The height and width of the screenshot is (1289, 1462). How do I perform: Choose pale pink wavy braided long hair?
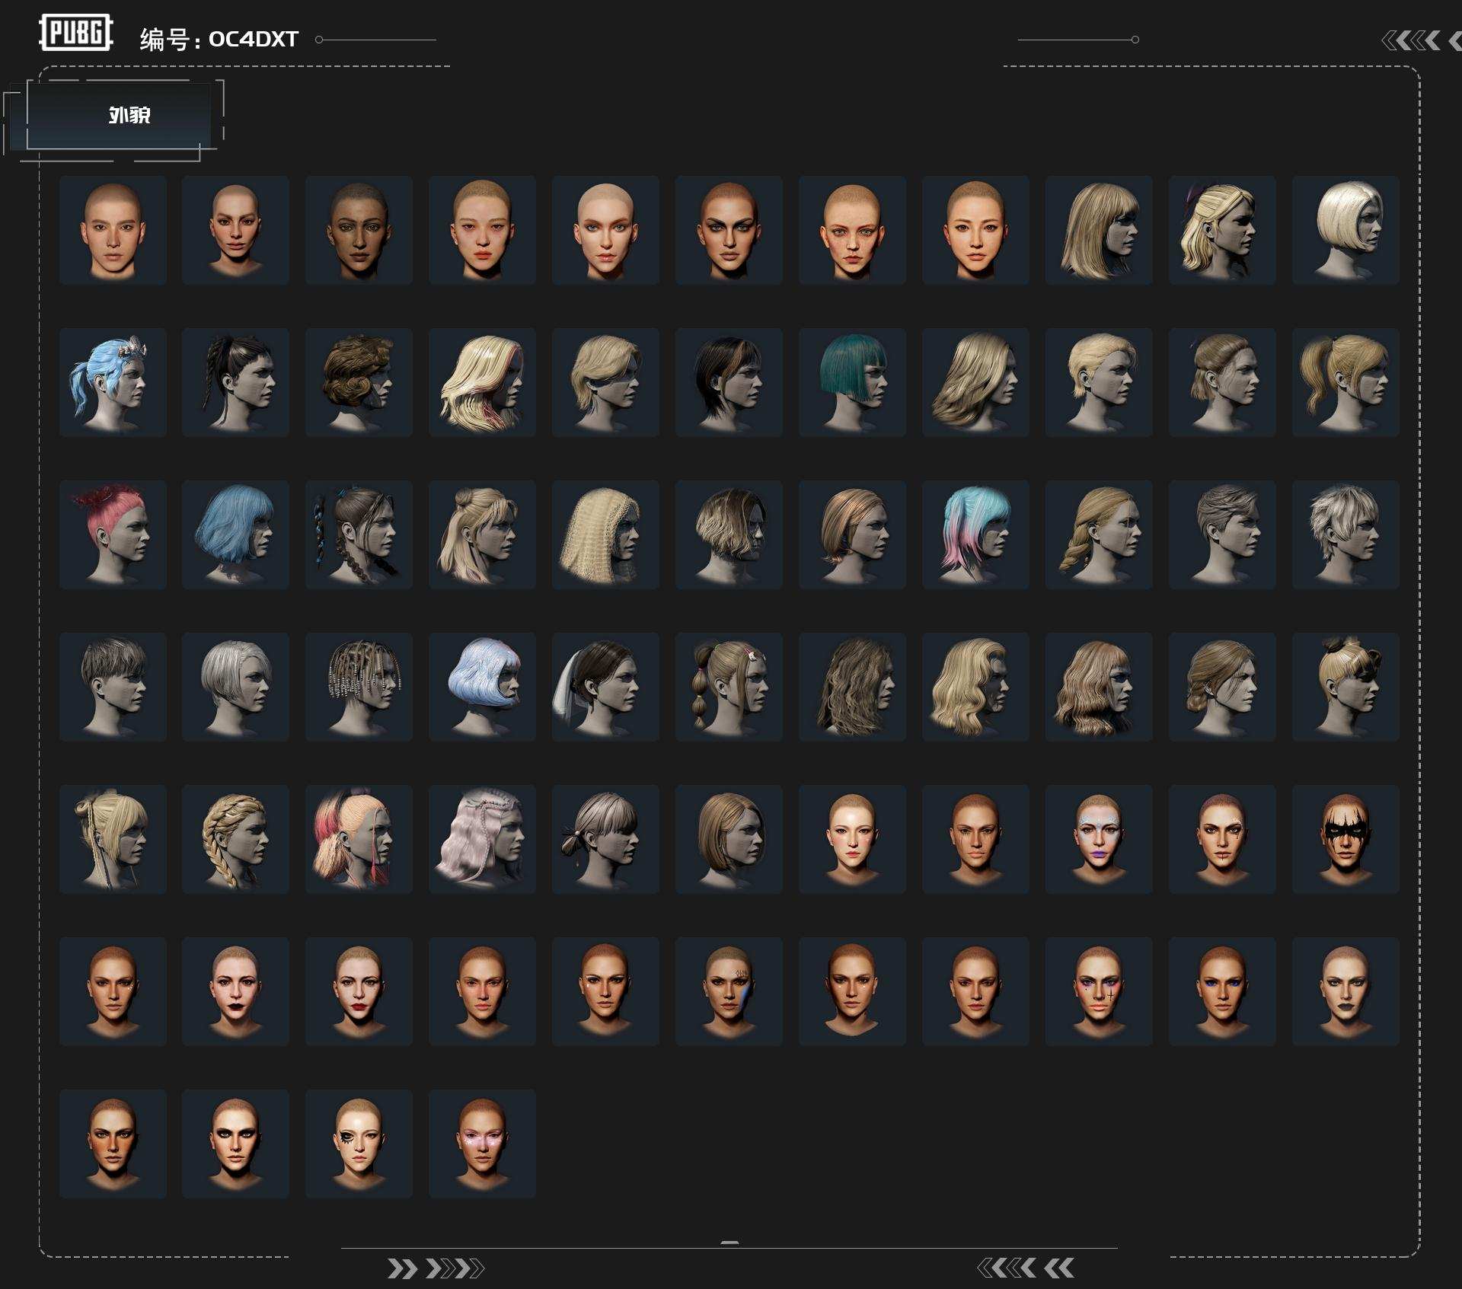pos(482,839)
